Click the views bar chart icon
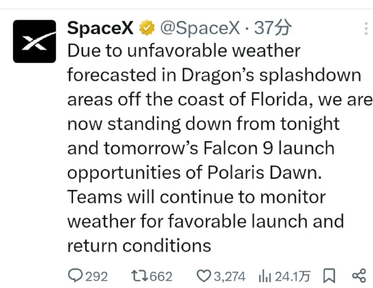The width and height of the screenshot is (373, 288). 265,277
